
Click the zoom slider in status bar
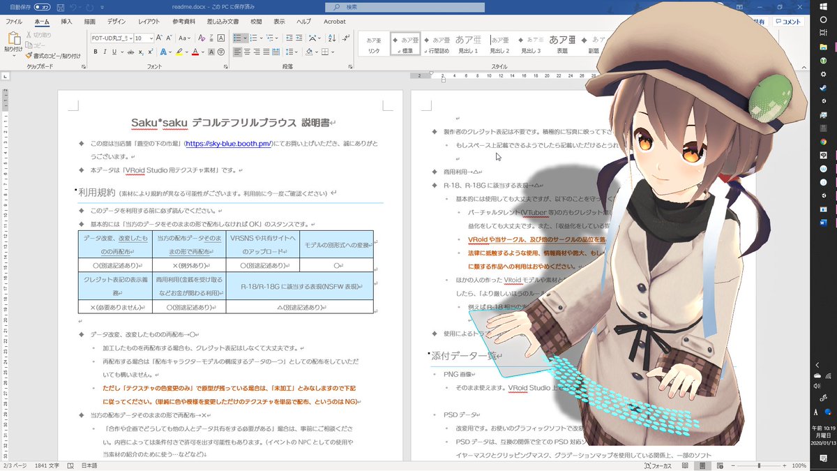tap(758, 465)
